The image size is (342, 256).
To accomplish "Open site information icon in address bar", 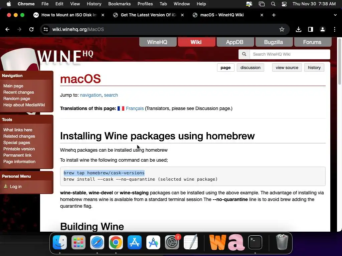I will (x=45, y=29).
